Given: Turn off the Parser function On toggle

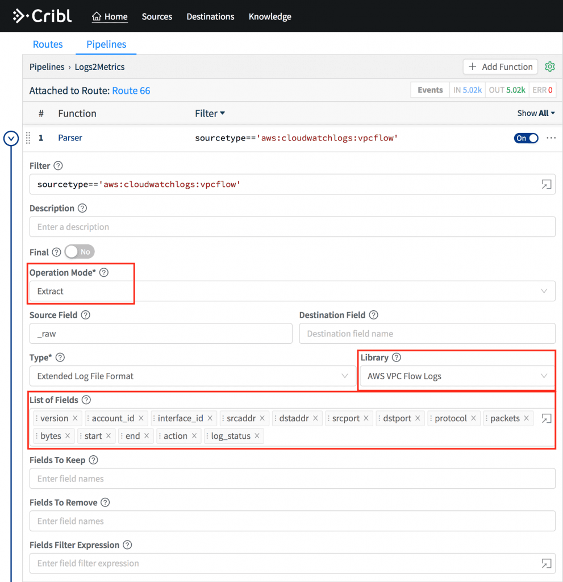Looking at the screenshot, I should pos(526,138).
